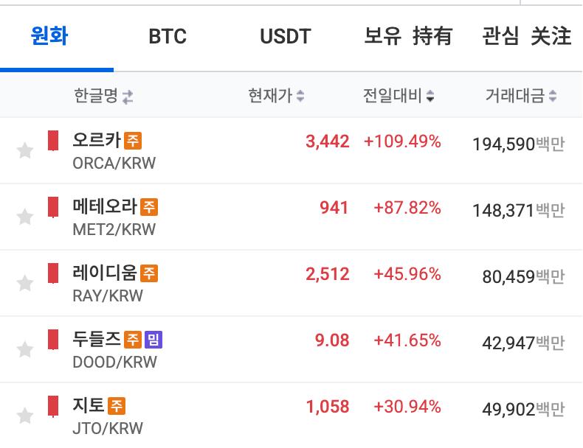Click the purple 밈 badge next to 두들즈
This screenshot has width=583, height=448.
[153, 340]
